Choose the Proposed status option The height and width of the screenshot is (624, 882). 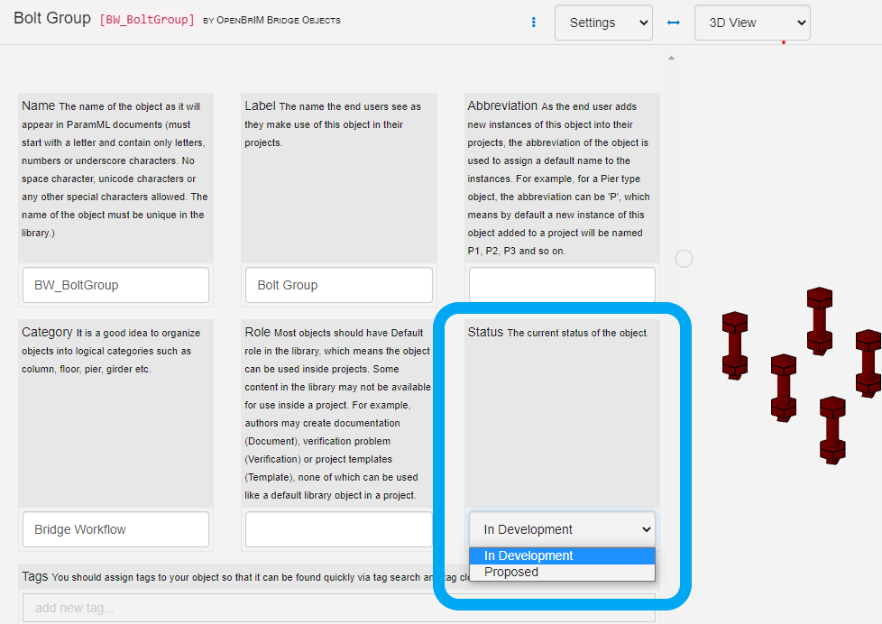click(x=561, y=572)
